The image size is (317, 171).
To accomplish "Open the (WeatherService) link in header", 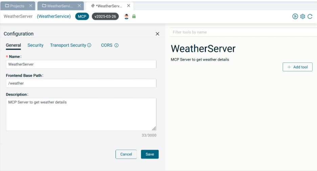I will coord(54,16).
